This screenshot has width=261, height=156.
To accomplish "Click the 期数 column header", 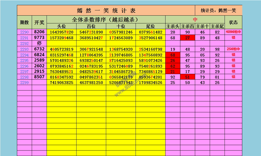I will (x=24, y=22).
